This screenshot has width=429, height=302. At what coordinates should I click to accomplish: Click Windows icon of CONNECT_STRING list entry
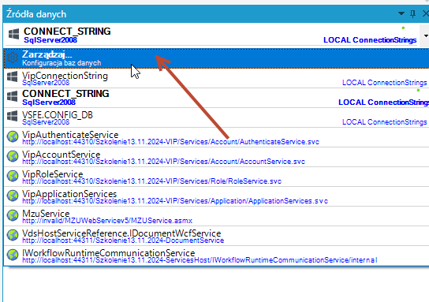pos(13,96)
